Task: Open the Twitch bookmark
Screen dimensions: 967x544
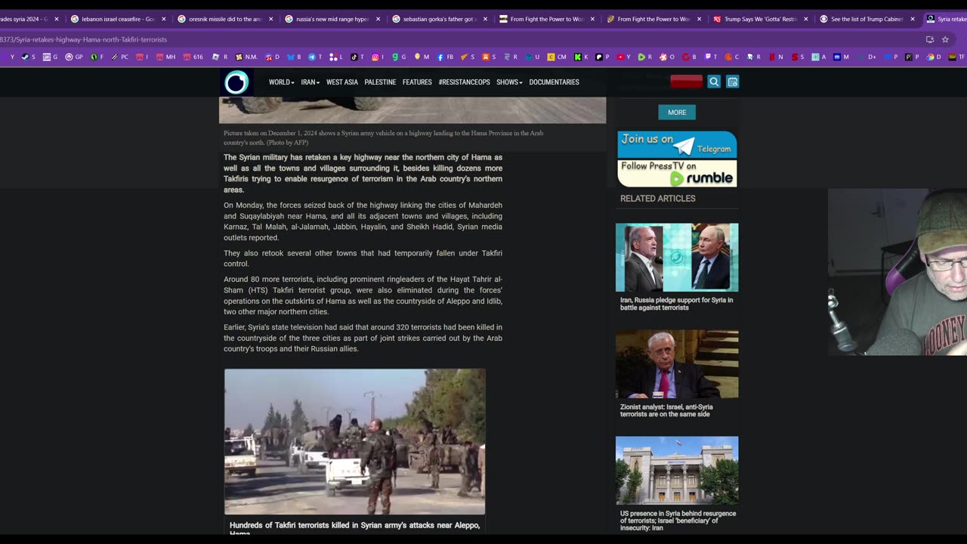Action: [711, 57]
